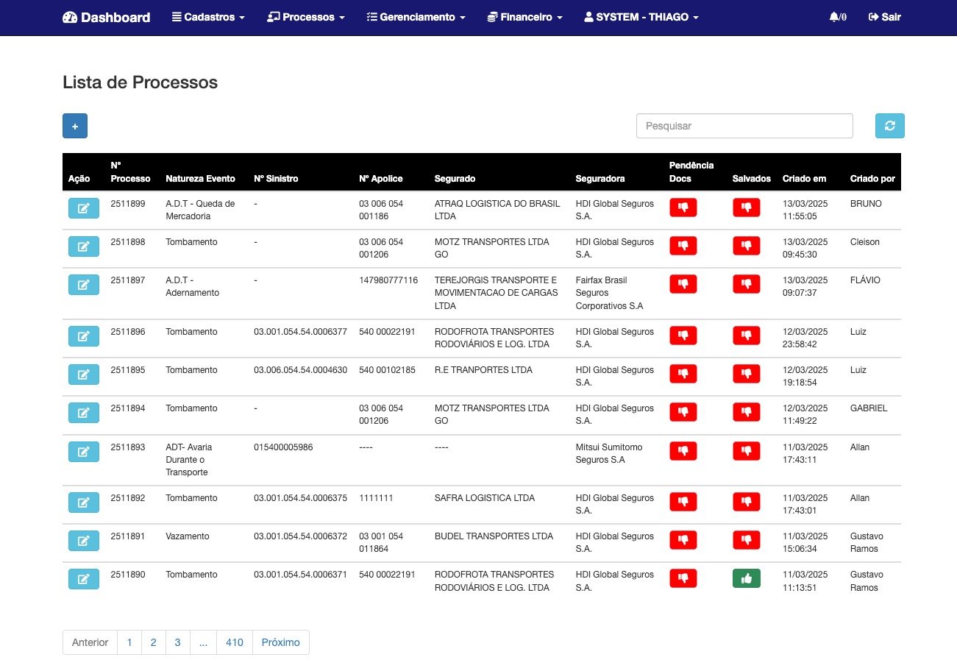Expand the SYSTEM - THIAGO user dropdown
Image resolution: width=957 pixels, height=671 pixels.
point(641,17)
